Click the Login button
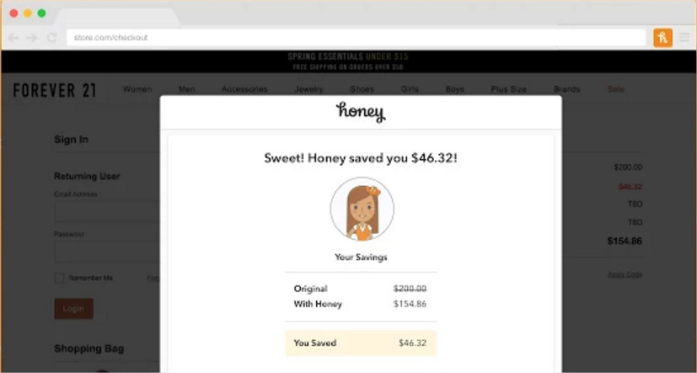 point(73,309)
